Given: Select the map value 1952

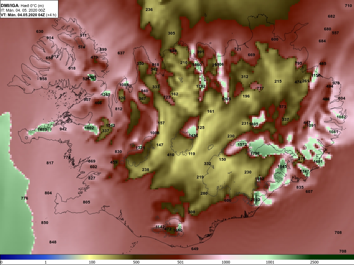Looking at the screenshot, I should coord(259,179).
